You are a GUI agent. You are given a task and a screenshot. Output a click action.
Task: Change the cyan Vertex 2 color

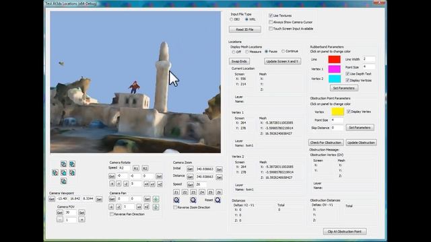334,79
